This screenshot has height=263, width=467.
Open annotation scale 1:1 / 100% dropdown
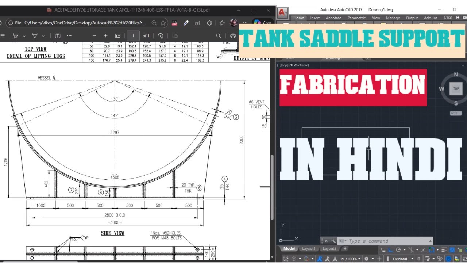(350, 259)
